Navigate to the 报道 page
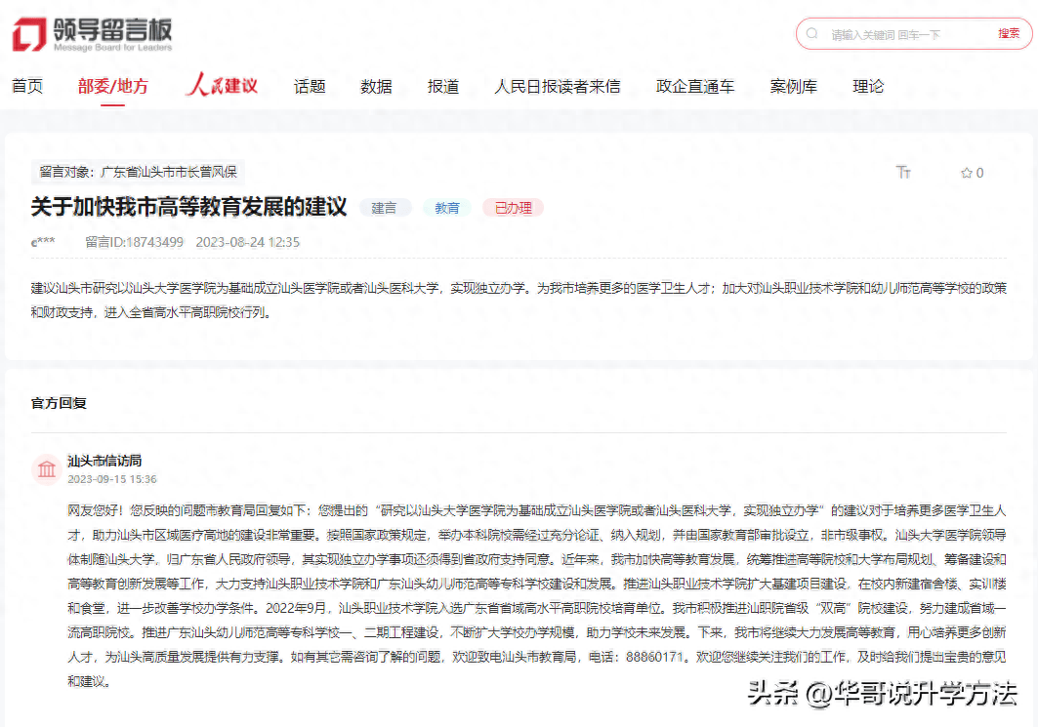 coord(442,87)
